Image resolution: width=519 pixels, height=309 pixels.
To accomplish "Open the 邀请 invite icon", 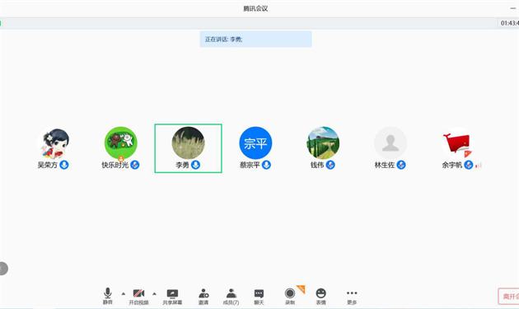I will 203,297.
